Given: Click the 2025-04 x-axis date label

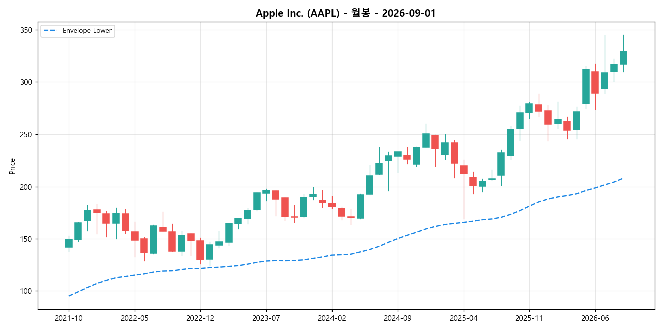Looking at the screenshot, I should click(464, 318).
